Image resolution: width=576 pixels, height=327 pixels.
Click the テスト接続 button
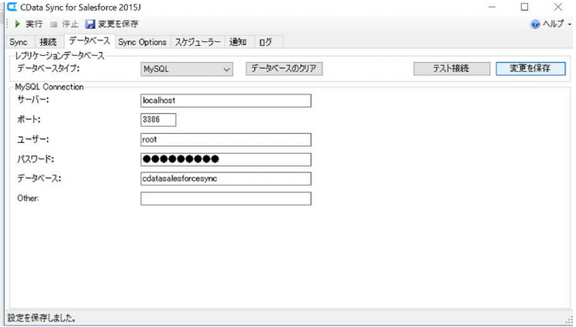coord(451,69)
